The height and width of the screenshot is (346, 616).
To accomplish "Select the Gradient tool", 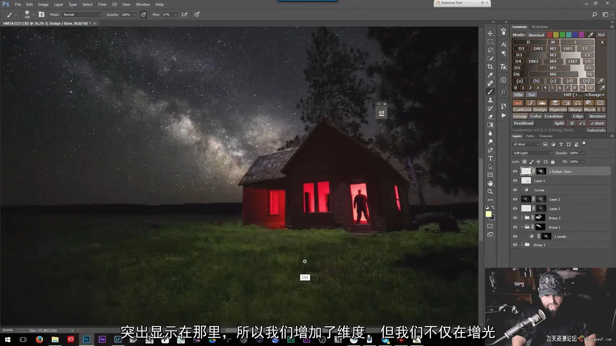I will pyautogui.click(x=490, y=125).
